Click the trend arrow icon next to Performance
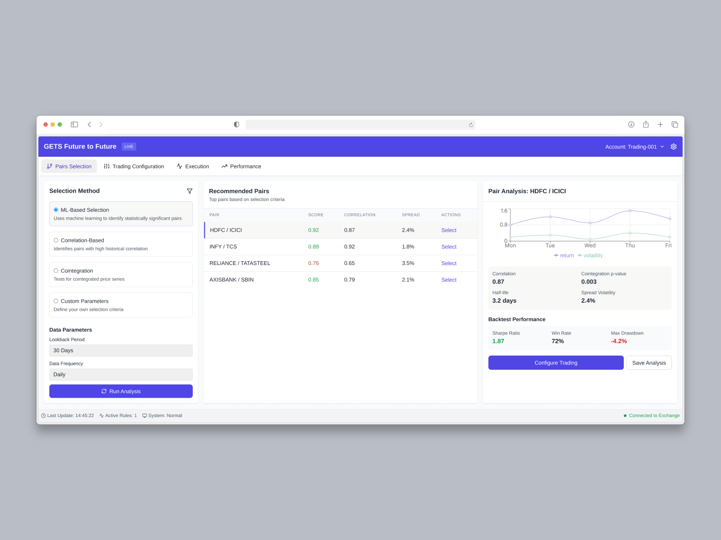The image size is (721, 540). point(224,166)
